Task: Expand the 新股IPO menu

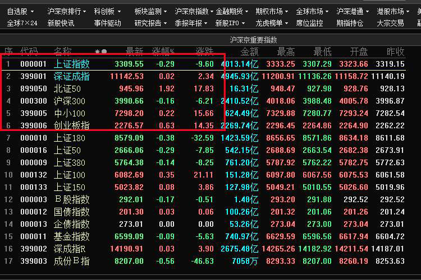Action: point(230,24)
